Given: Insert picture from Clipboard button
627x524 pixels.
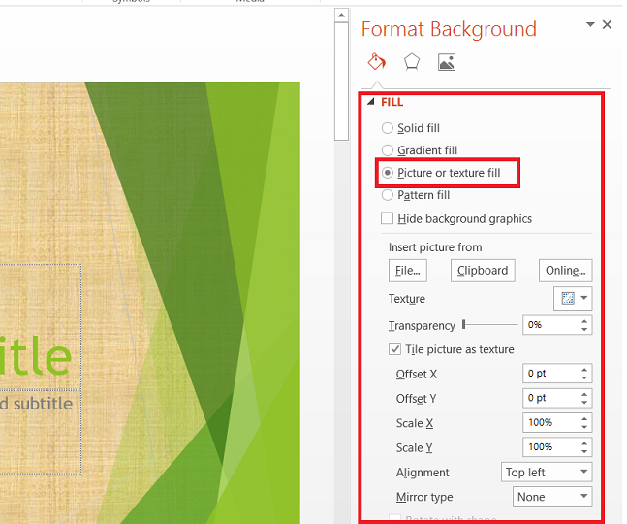Looking at the screenshot, I should [483, 271].
